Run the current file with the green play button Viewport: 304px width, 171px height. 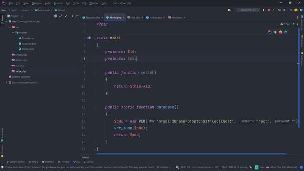[264, 10]
